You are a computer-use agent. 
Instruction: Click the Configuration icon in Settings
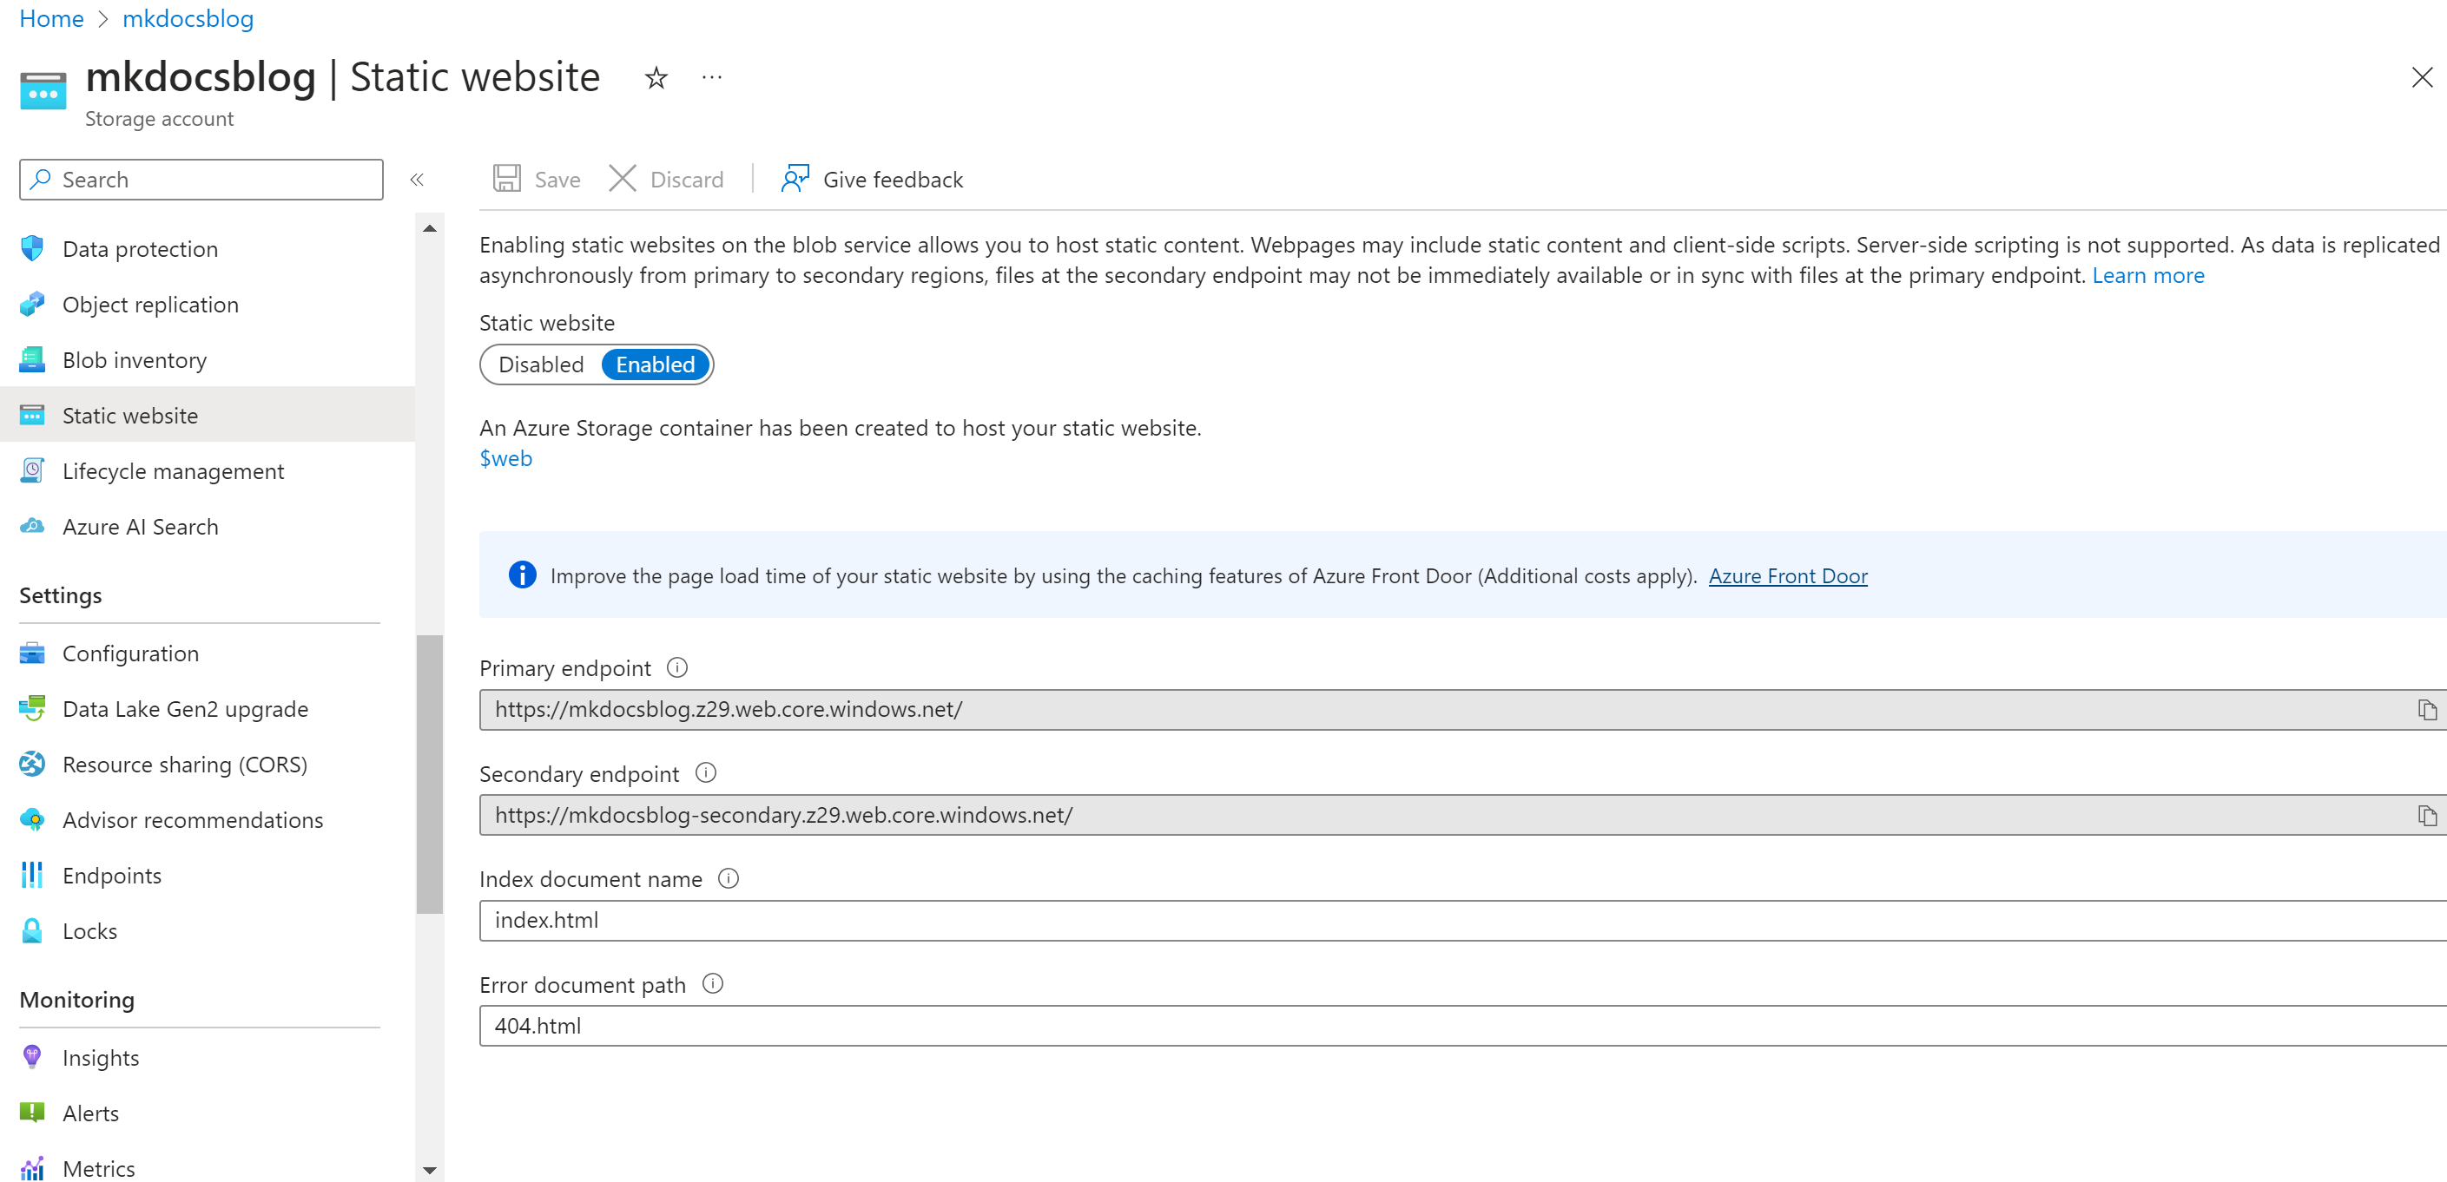32,653
